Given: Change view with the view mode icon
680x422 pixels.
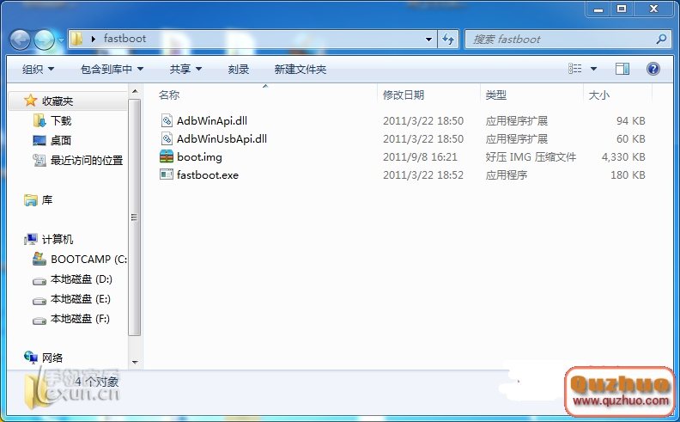Looking at the screenshot, I should point(575,69).
